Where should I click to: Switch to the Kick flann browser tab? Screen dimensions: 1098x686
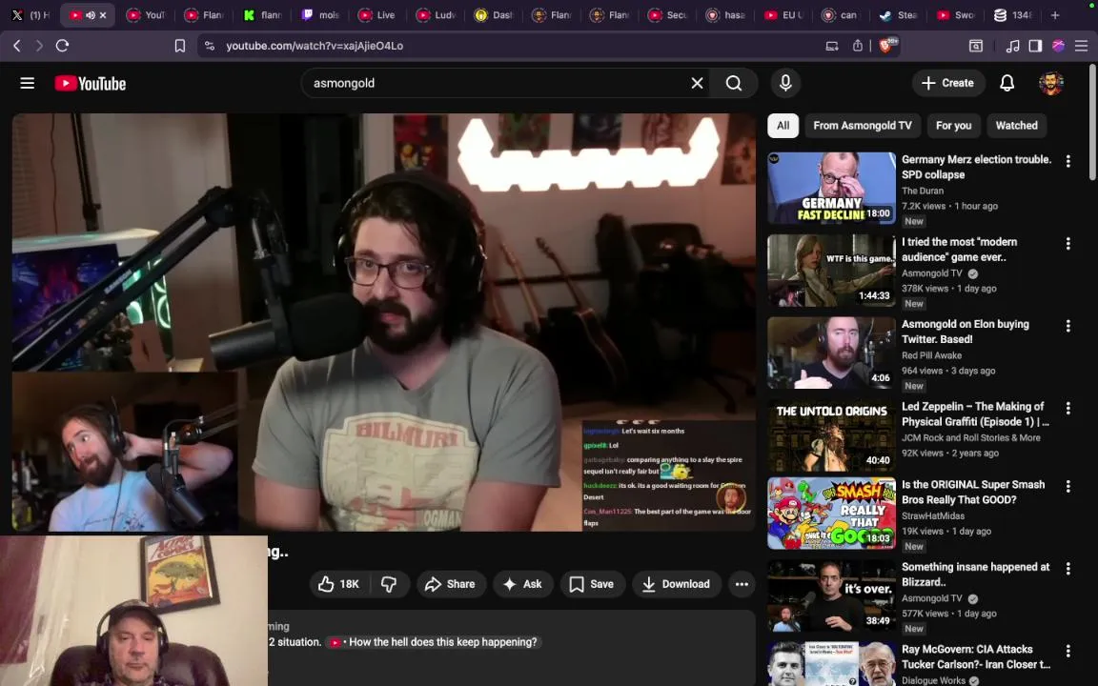pyautogui.click(x=262, y=14)
